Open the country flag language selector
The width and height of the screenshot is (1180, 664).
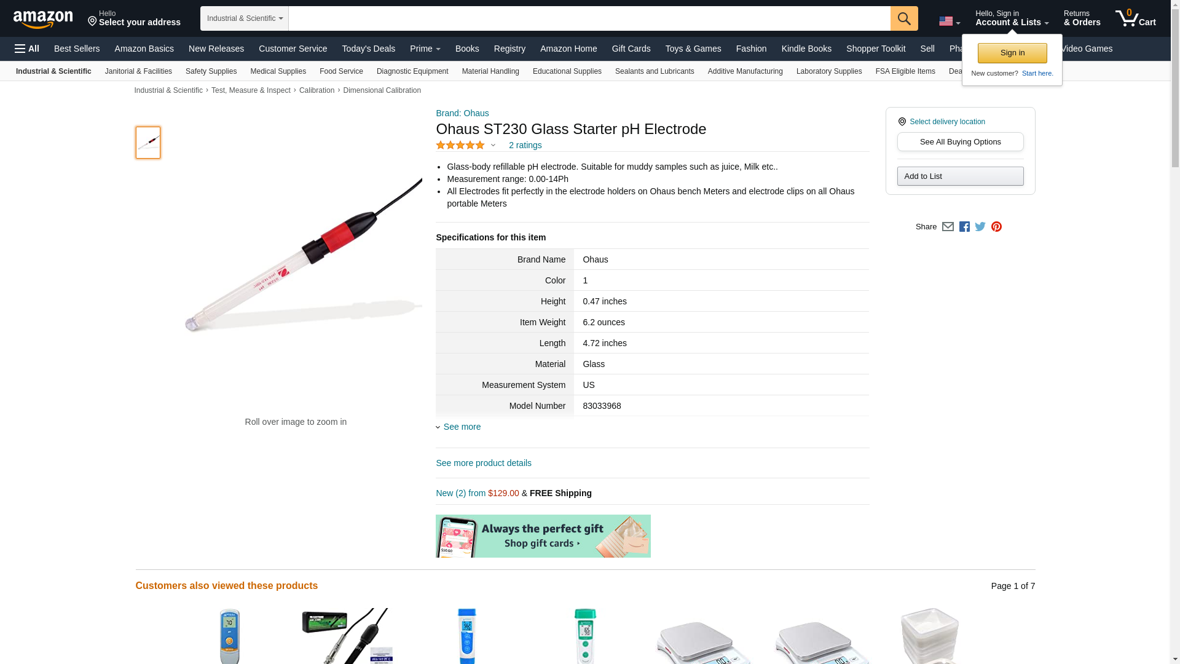(950, 21)
